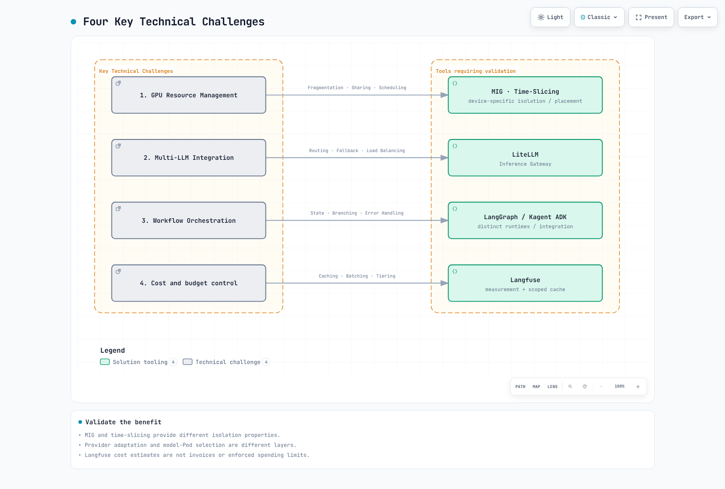The width and height of the screenshot is (725, 489).
Task: Open link icon on Cost and budget control node
Action: (x=118, y=271)
